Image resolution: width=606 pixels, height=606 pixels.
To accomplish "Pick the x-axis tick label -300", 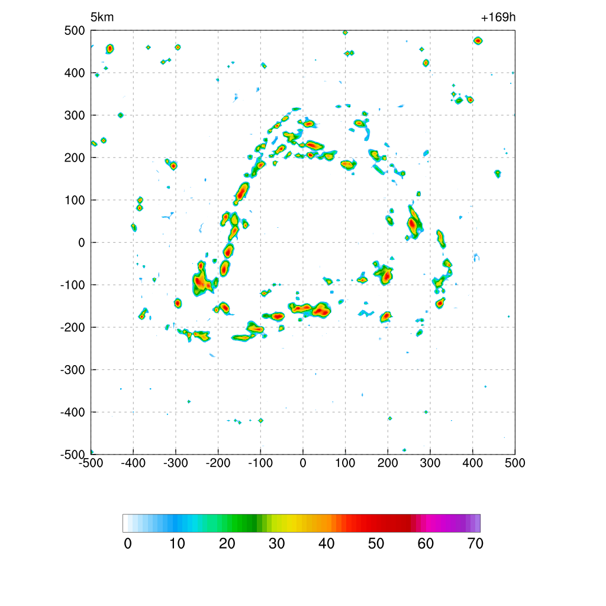I will [175, 463].
